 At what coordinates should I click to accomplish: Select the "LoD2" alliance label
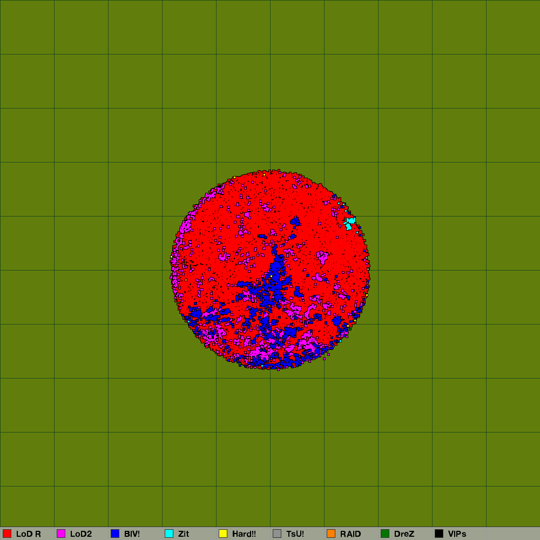coord(81,534)
